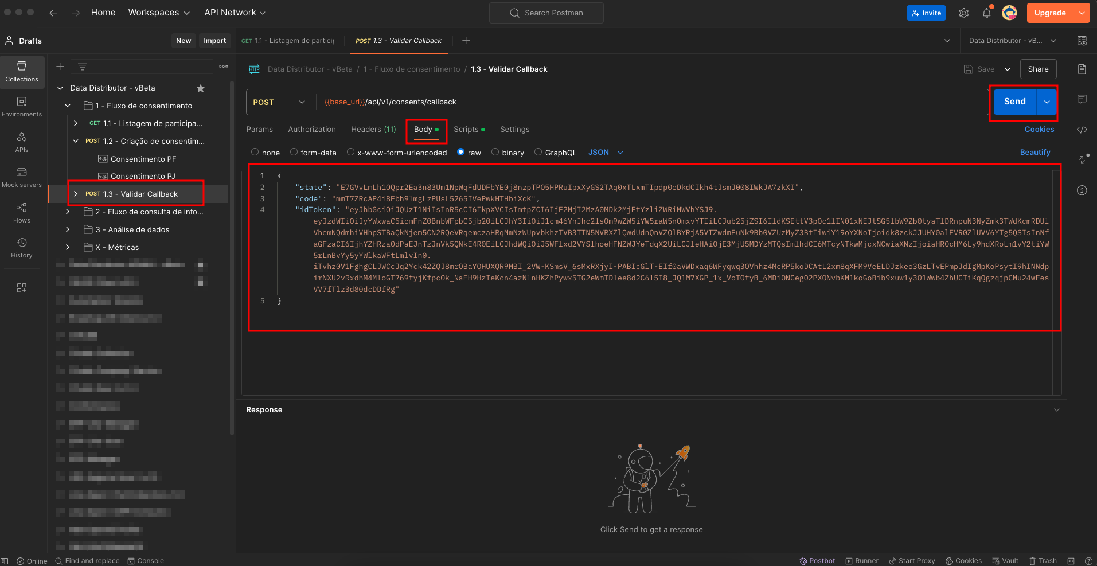Star the Data Distributor - vBeta collection

[201, 88]
